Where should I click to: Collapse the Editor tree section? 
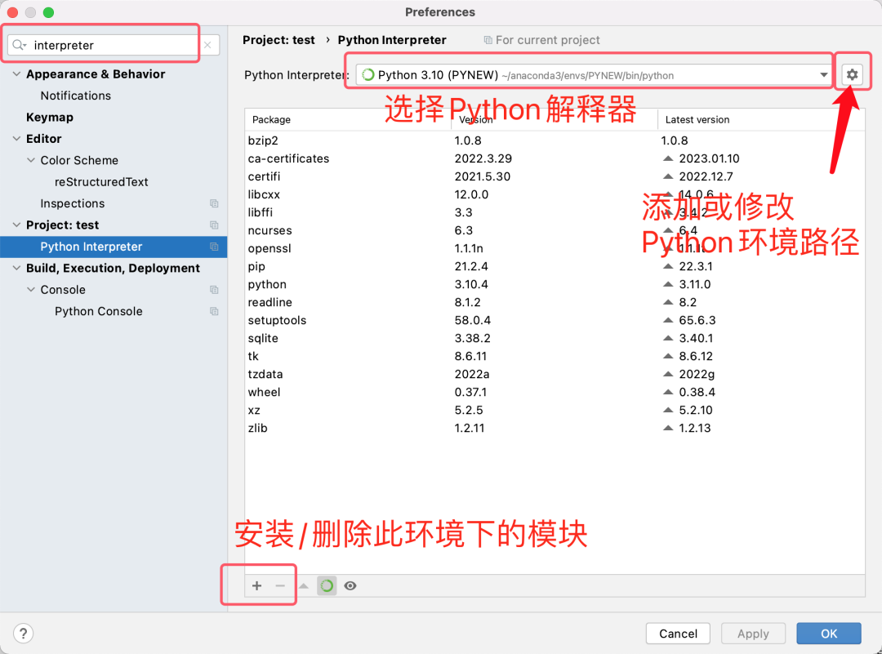pyautogui.click(x=17, y=138)
